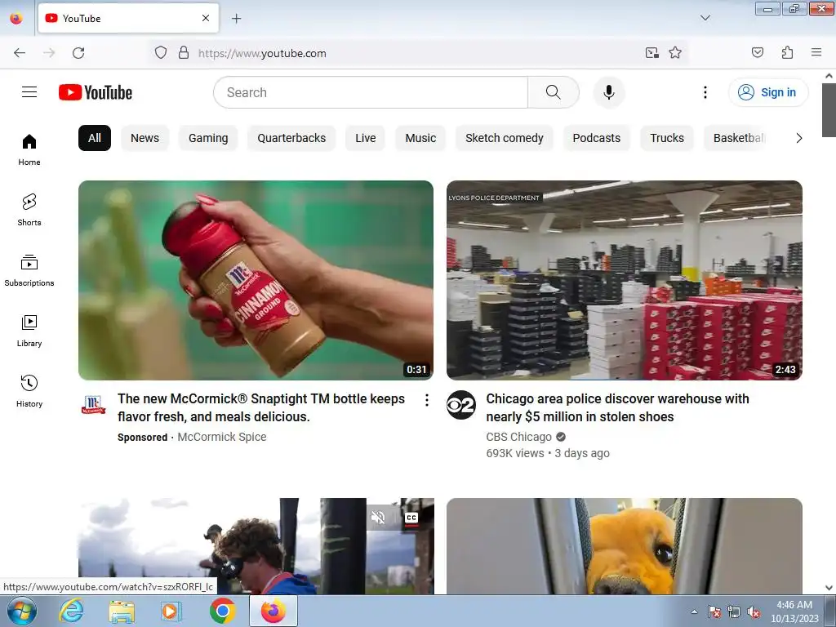Toggle closed captions on preview video
Image resolution: width=836 pixels, height=627 pixels.
tap(411, 518)
